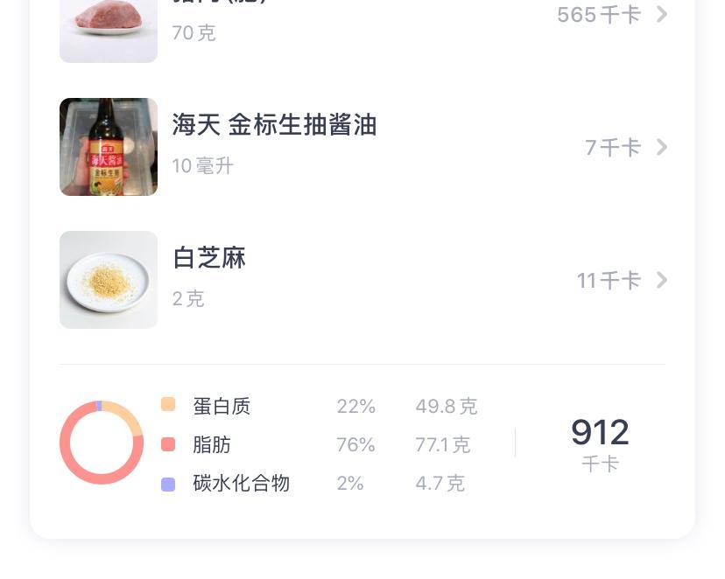Click the 7千卡 calorie value
Image resolution: width=725 pixels, height=579 pixels.
613,147
